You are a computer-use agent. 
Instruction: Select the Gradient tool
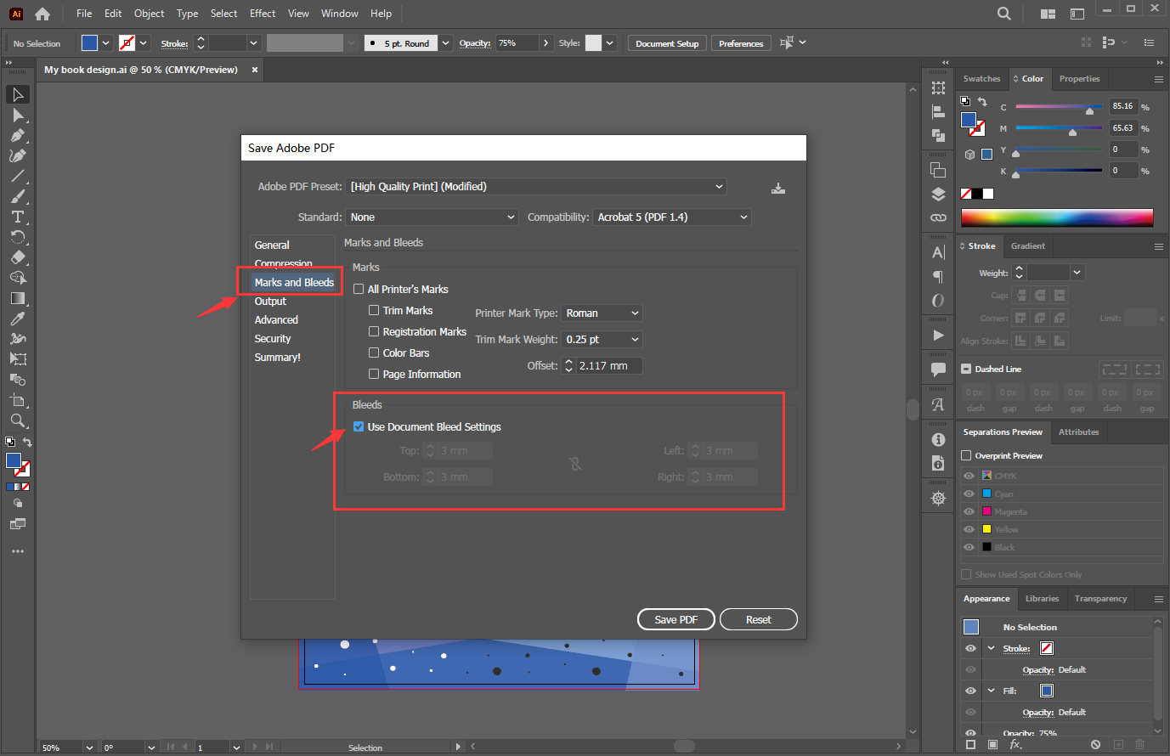pos(18,298)
